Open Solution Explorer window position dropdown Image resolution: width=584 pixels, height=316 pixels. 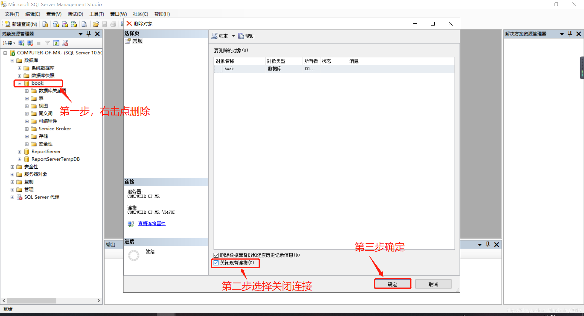pyautogui.click(x=562, y=34)
